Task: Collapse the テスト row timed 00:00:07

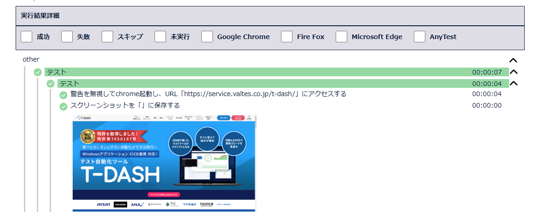Action: click(x=513, y=72)
